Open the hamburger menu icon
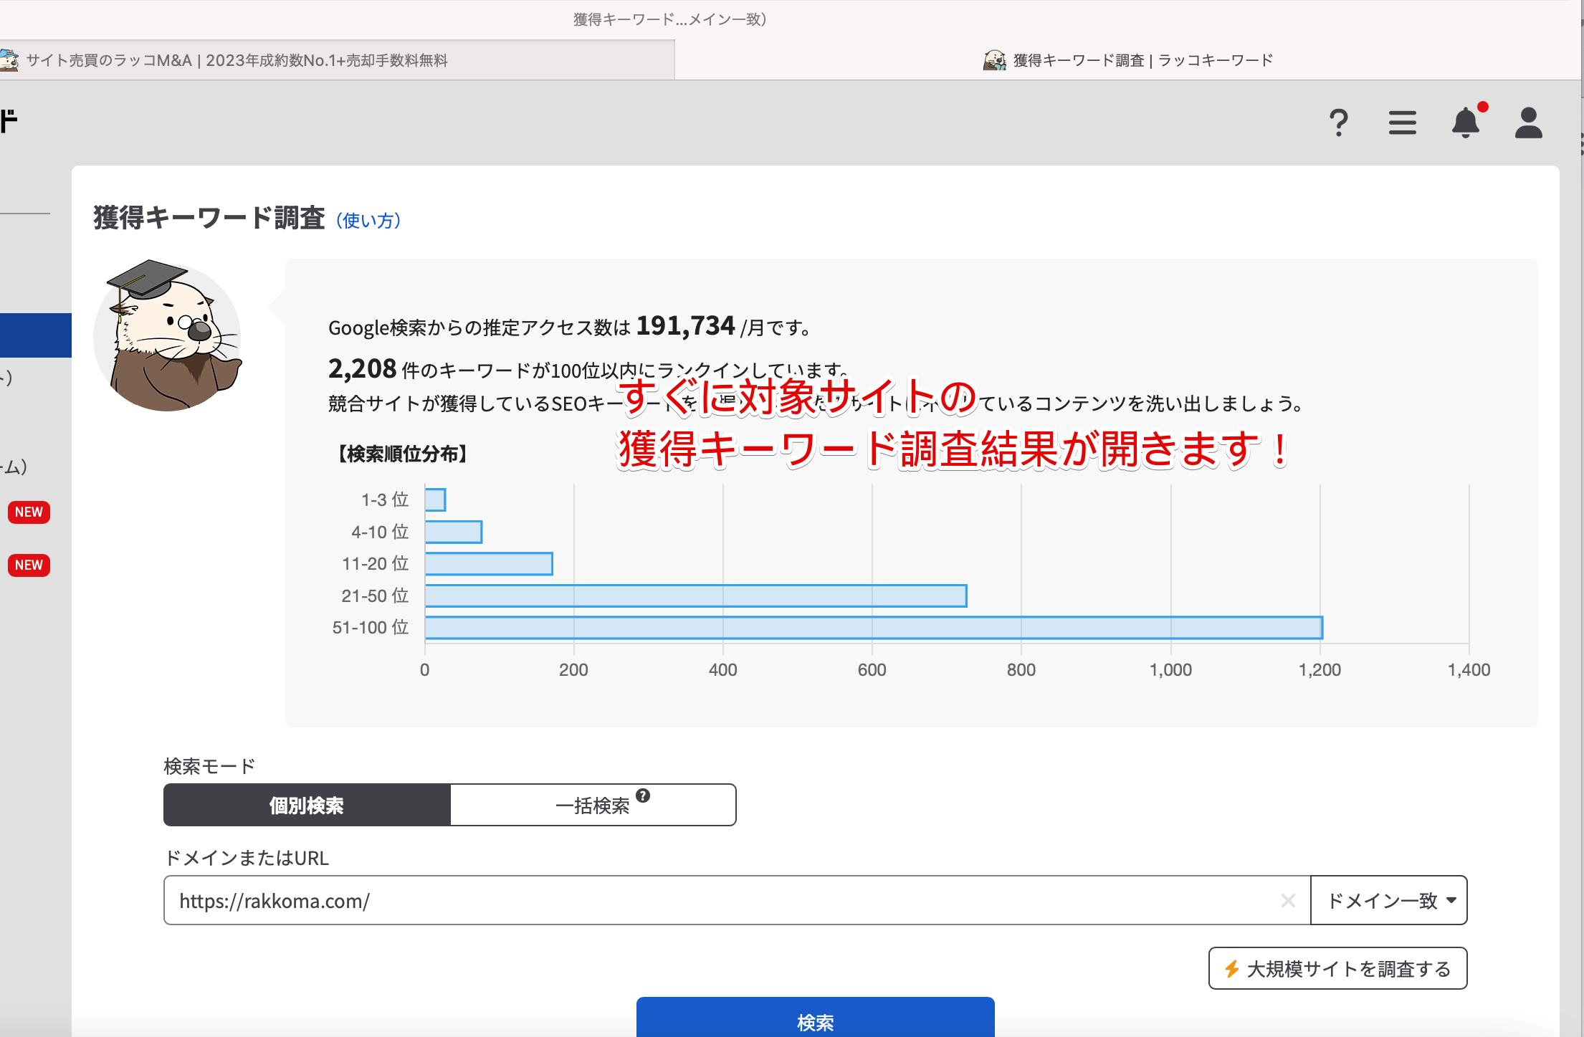Image resolution: width=1584 pixels, height=1037 pixels. click(1402, 123)
